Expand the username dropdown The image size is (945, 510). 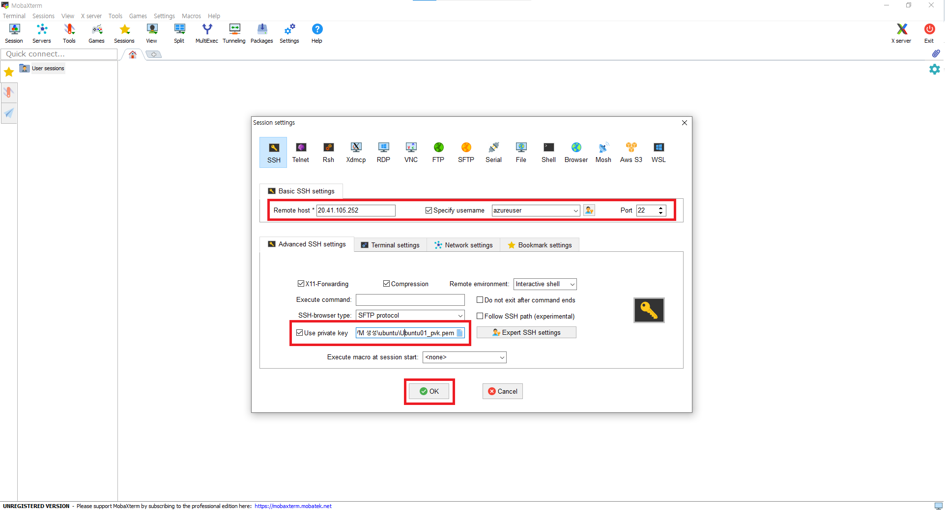(x=575, y=211)
